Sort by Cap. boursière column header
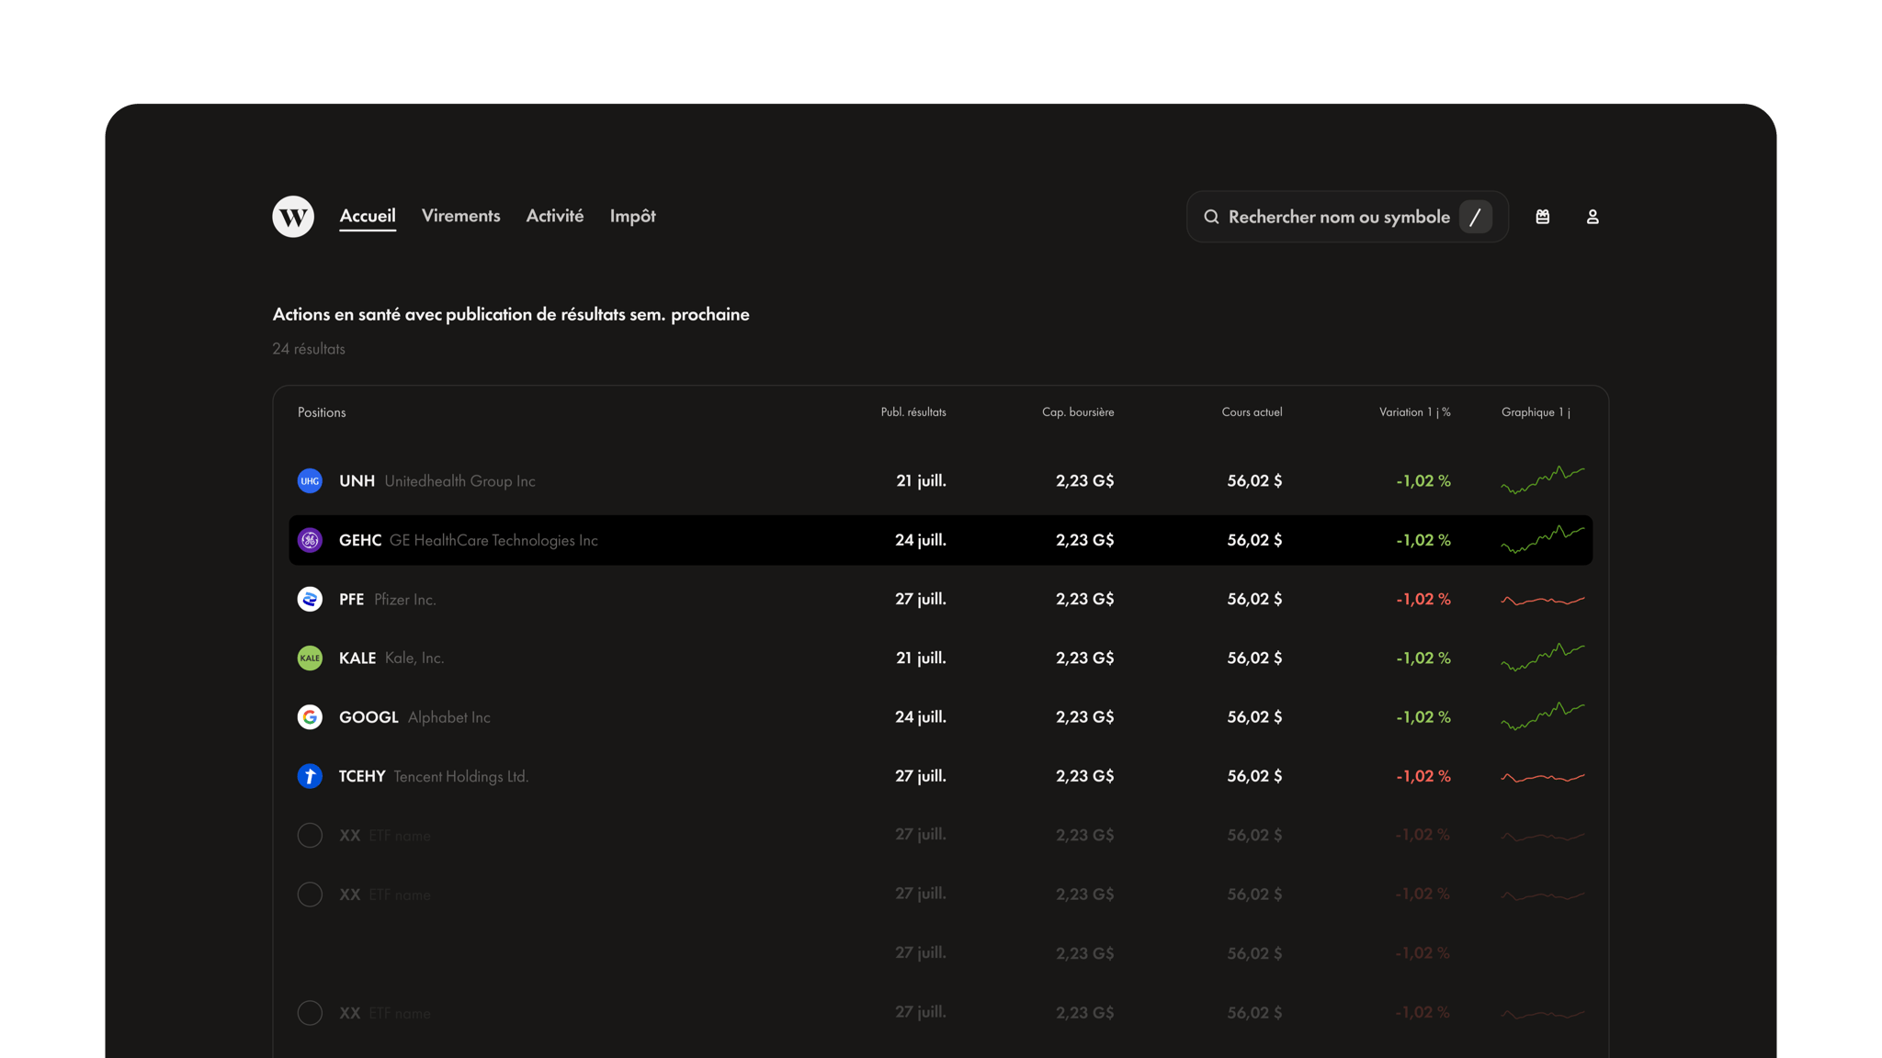The height and width of the screenshot is (1058, 1882). coord(1077,412)
